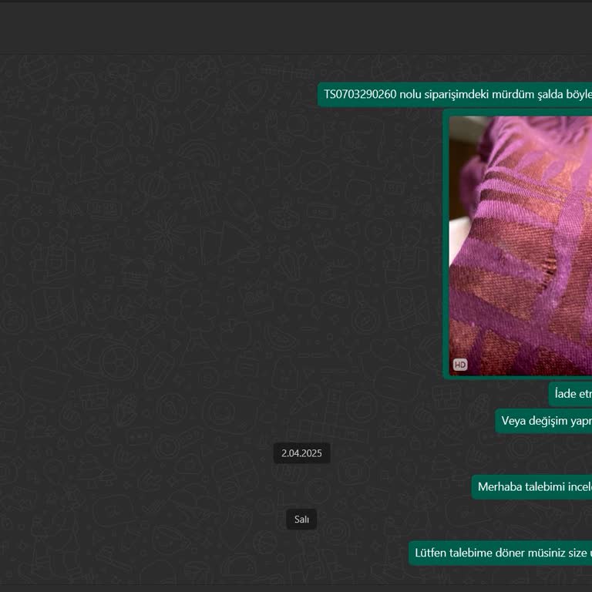
Task: Select the "Lütfen talebime döner müsiniz" message
Action: click(500, 553)
